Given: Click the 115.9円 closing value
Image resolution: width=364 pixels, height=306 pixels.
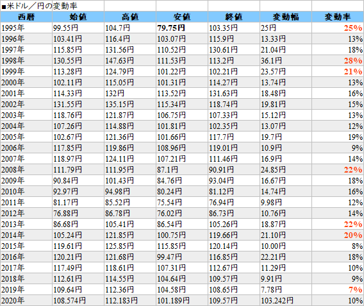Looking at the screenshot, I should (222, 38).
